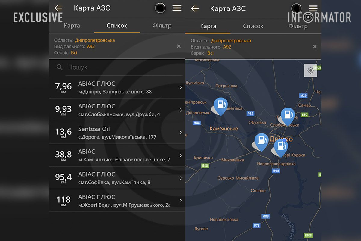Open hamburger menu in left panel header

177,8
